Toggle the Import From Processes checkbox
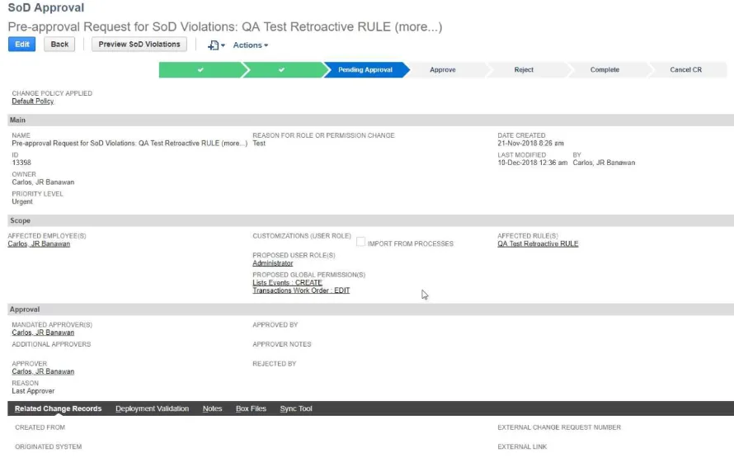 pos(361,242)
